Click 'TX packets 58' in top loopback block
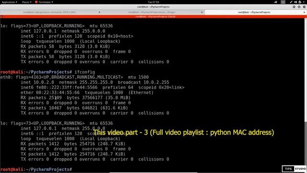307x173 pixels. tap(37, 57)
